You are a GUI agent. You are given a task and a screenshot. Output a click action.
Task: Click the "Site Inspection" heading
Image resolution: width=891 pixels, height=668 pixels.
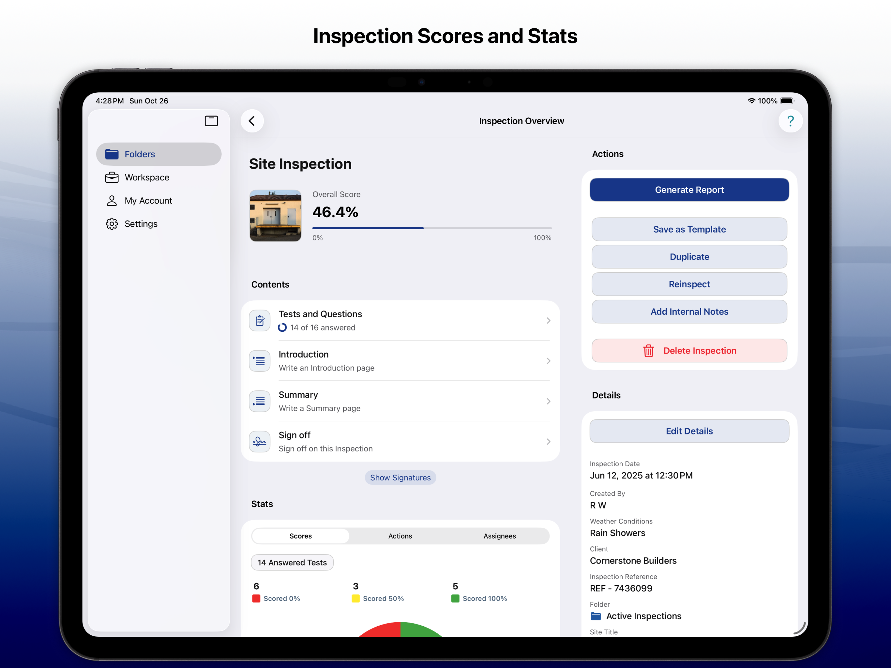300,164
